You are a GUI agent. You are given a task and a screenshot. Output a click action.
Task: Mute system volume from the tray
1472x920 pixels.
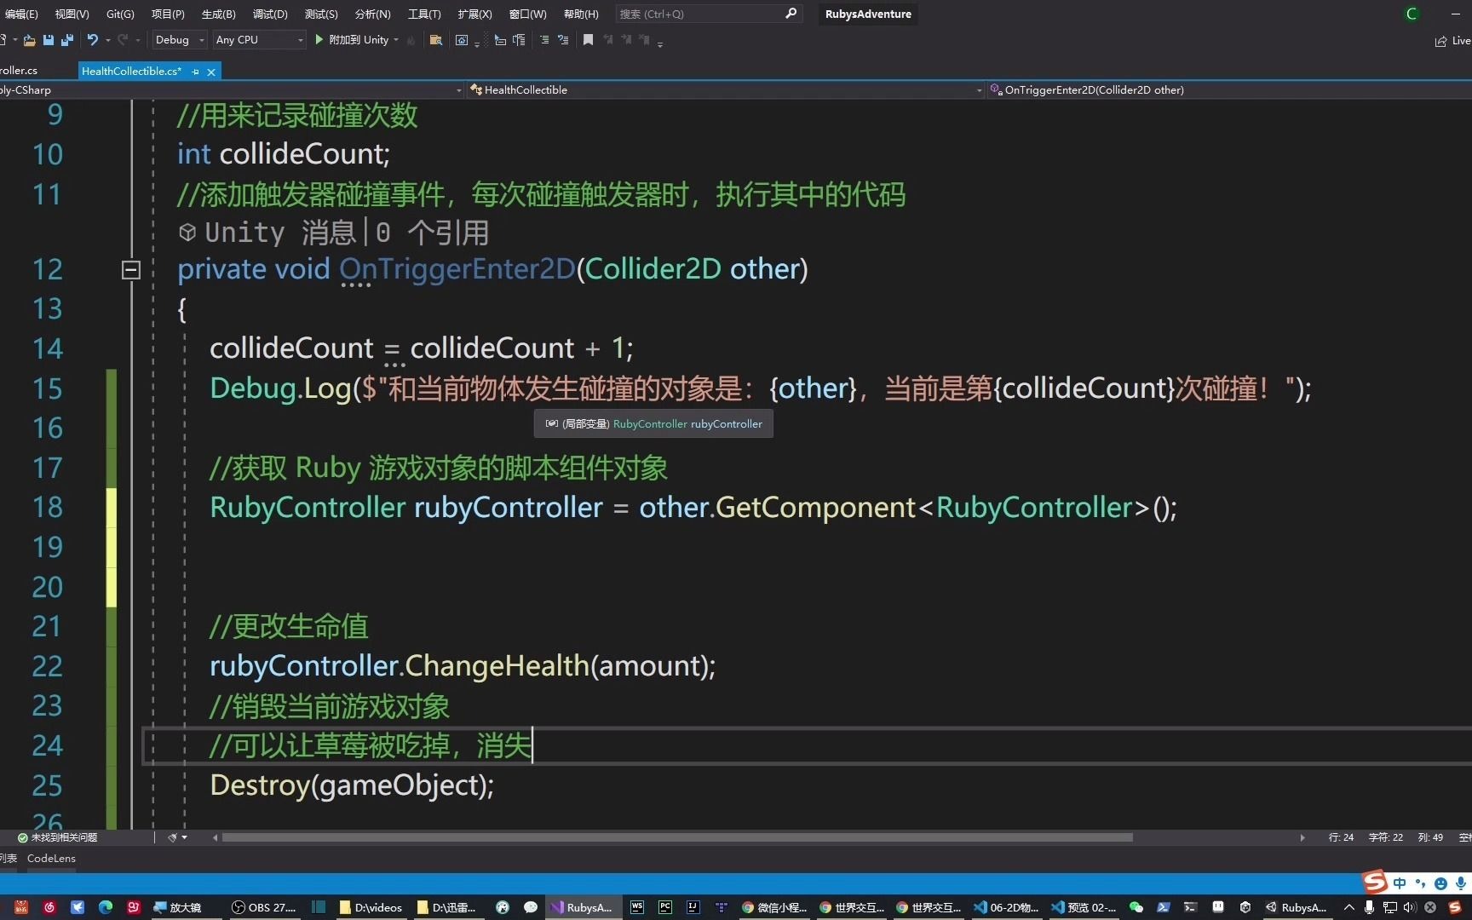(1408, 907)
